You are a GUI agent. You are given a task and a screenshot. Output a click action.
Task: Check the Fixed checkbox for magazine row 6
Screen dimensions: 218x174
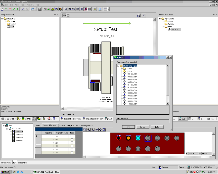pos(72,152)
